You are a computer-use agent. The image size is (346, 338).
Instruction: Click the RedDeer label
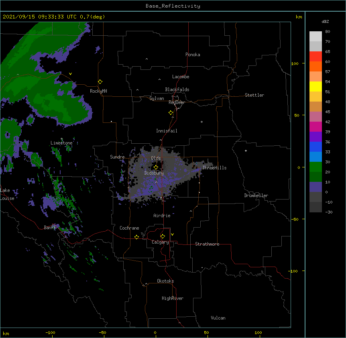pos(177,102)
